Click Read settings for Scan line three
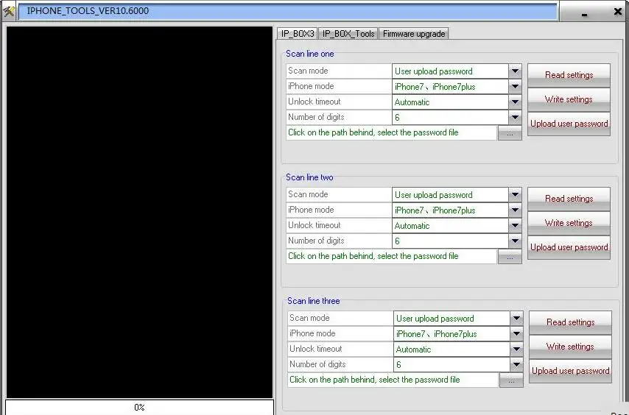629x415 pixels. [x=570, y=322]
